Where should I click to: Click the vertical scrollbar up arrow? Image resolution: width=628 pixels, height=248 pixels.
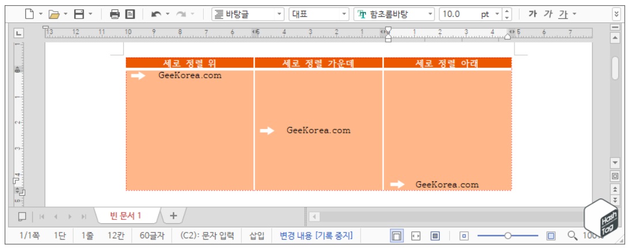coord(615,38)
